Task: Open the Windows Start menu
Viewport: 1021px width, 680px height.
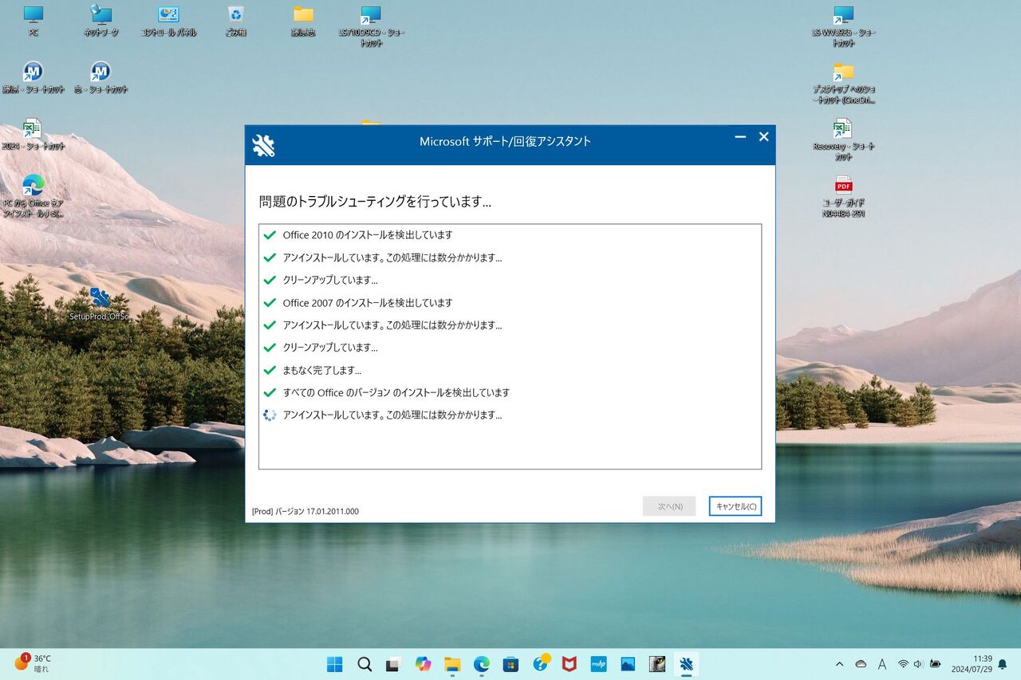Action: 335,664
